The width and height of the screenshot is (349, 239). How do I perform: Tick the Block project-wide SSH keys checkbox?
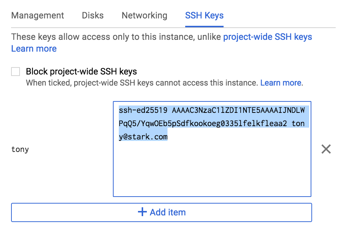click(15, 72)
